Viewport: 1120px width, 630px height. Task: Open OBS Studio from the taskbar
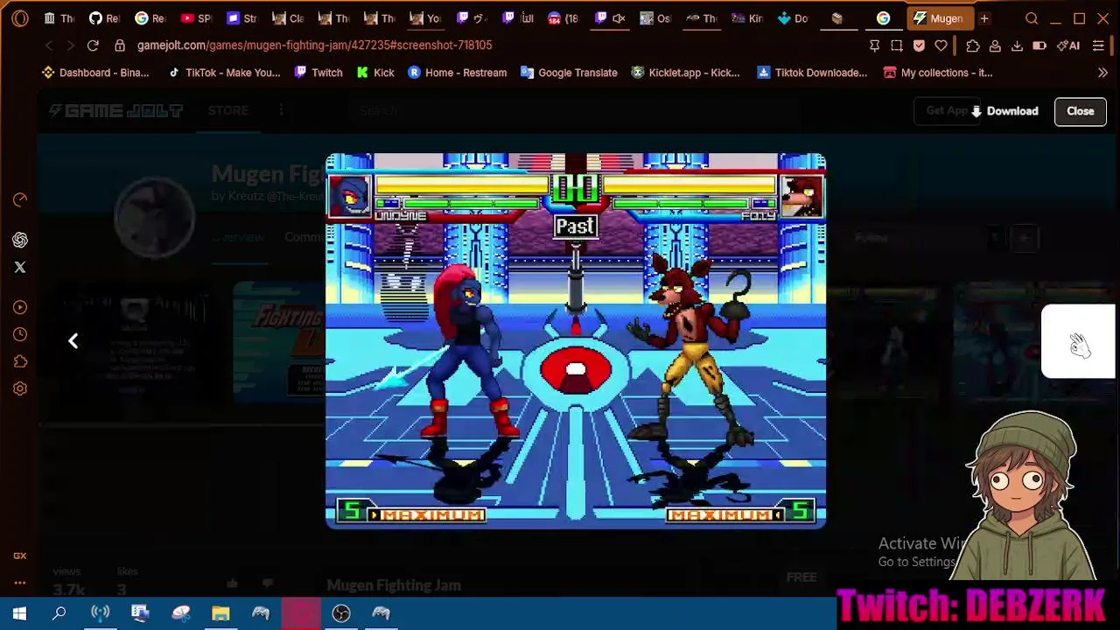tap(341, 613)
